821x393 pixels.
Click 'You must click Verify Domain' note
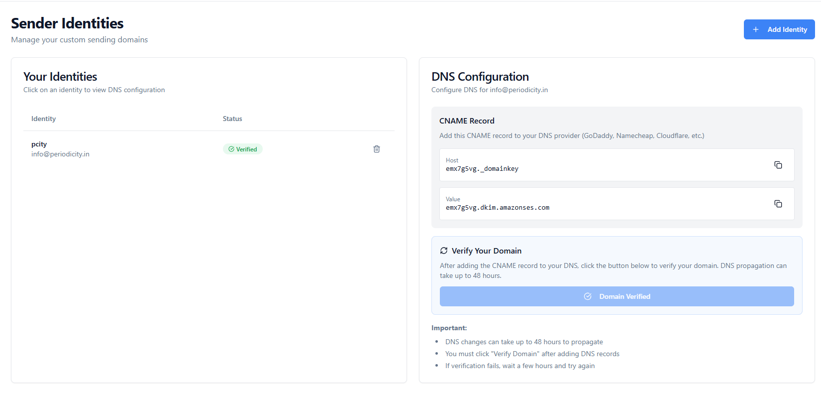532,354
